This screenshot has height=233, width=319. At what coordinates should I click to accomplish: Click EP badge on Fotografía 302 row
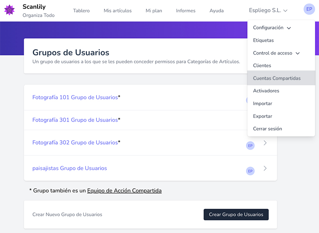[250, 146]
